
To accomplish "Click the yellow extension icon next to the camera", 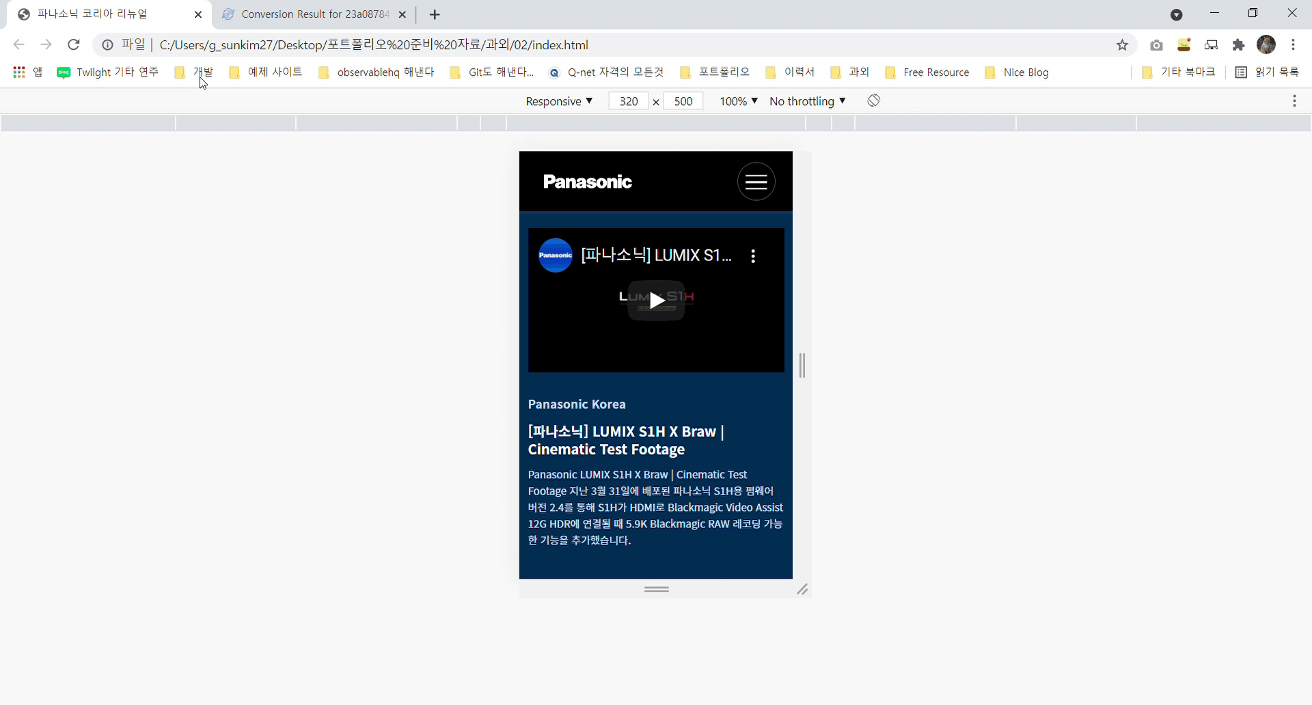I will (x=1184, y=45).
